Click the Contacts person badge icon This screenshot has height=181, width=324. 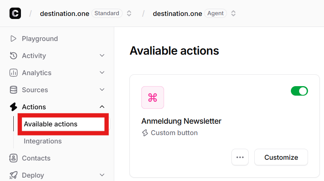click(13, 158)
